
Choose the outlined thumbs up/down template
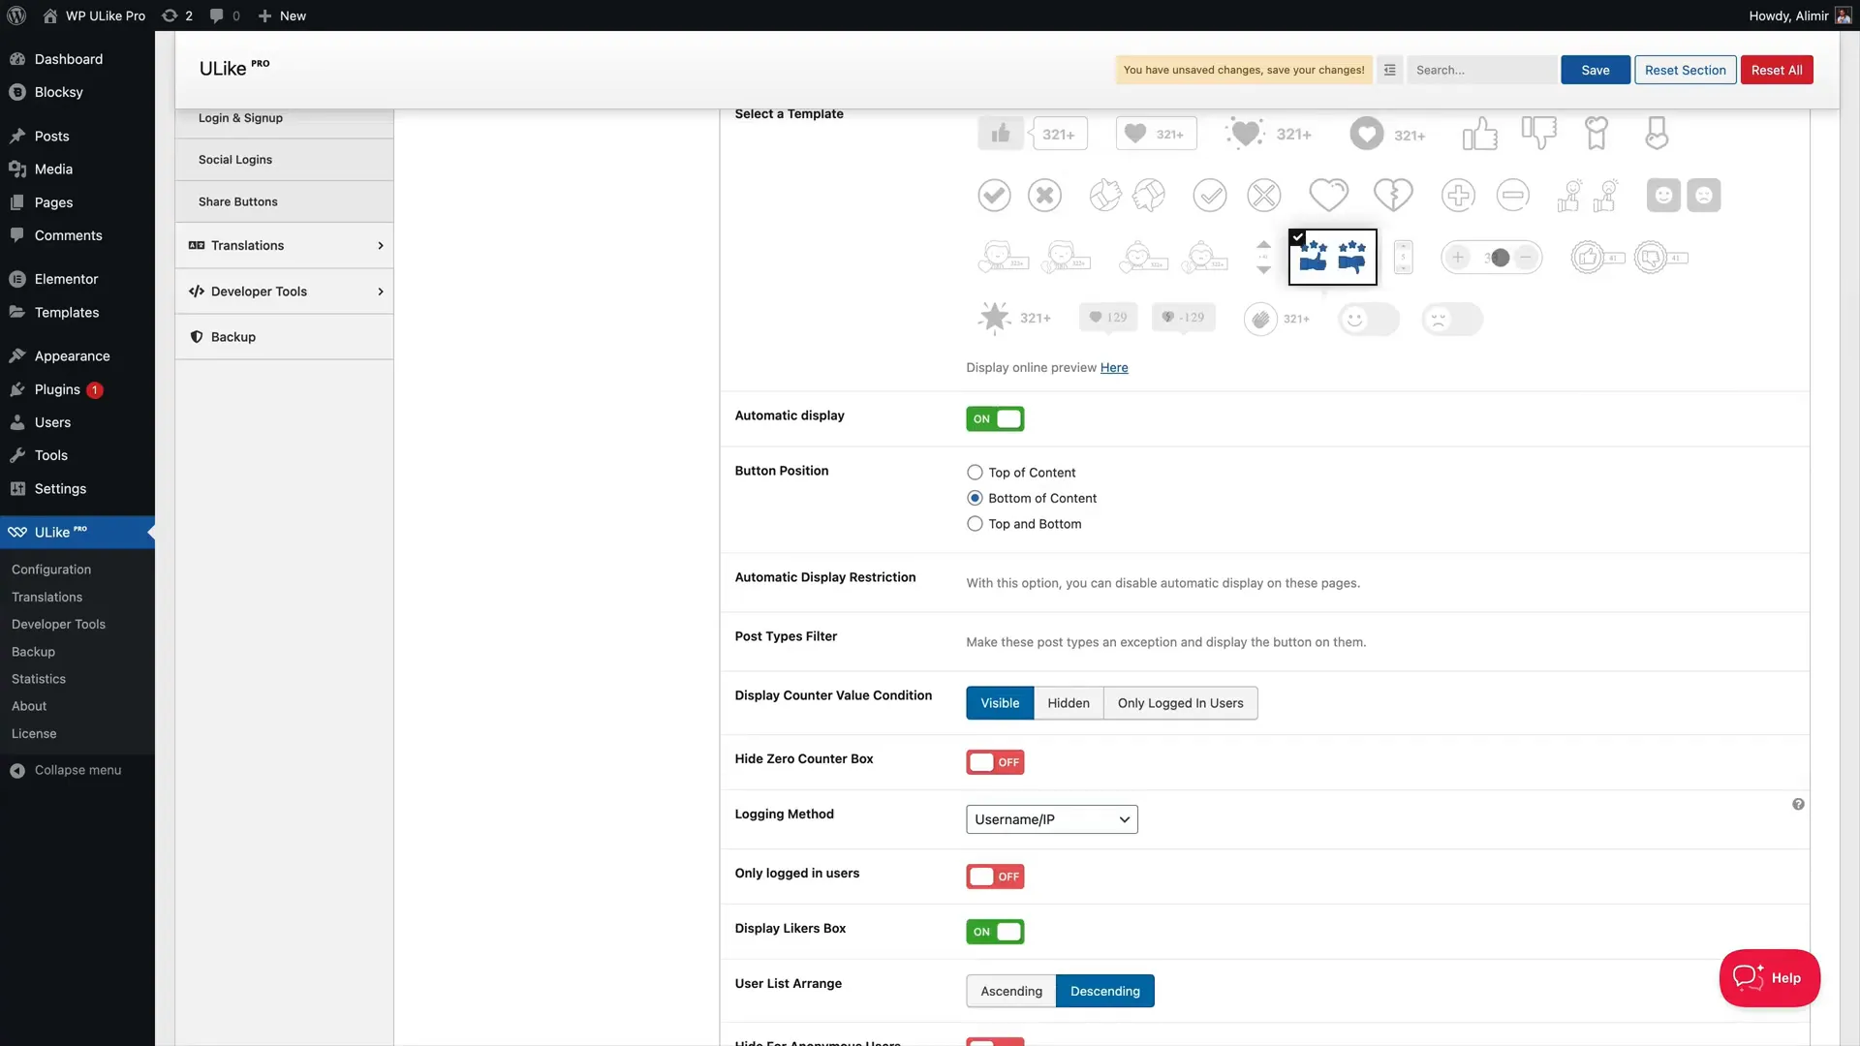[1509, 134]
